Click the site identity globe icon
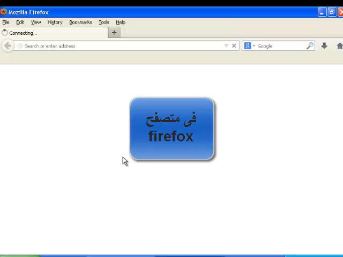 pos(20,46)
